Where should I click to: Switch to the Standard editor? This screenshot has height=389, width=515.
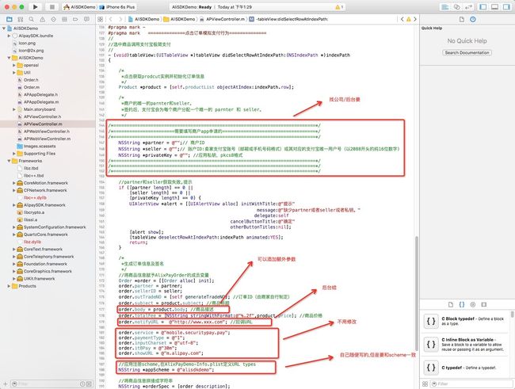pos(445,7)
